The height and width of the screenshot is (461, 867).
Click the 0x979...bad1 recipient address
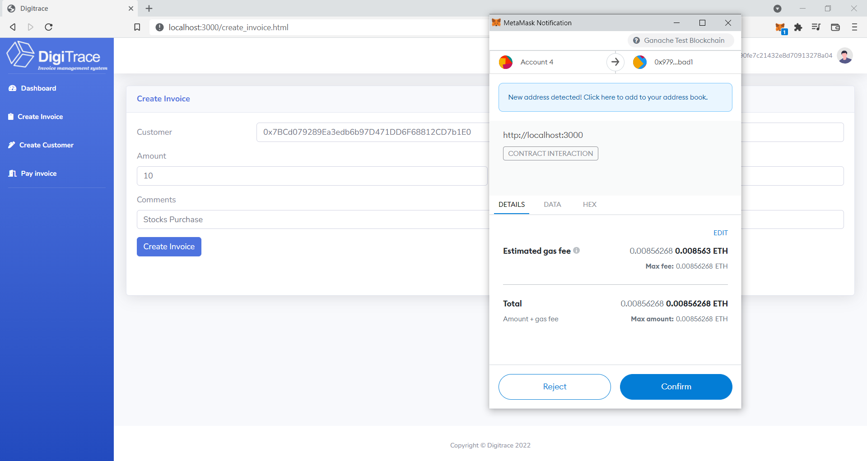[673, 62]
